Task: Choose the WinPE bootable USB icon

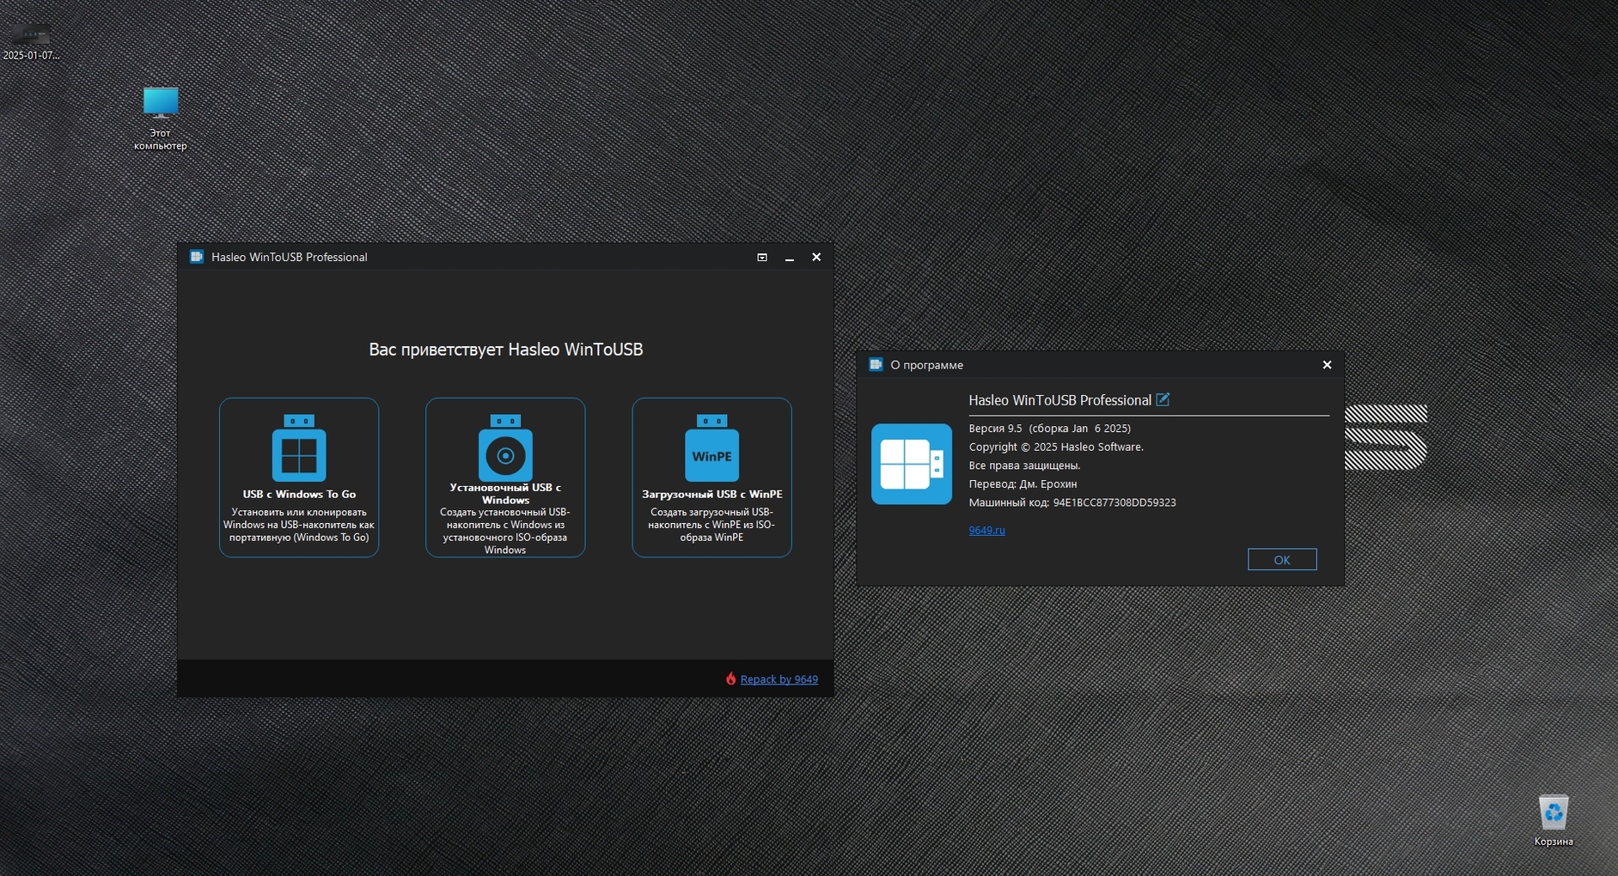Action: 711,447
